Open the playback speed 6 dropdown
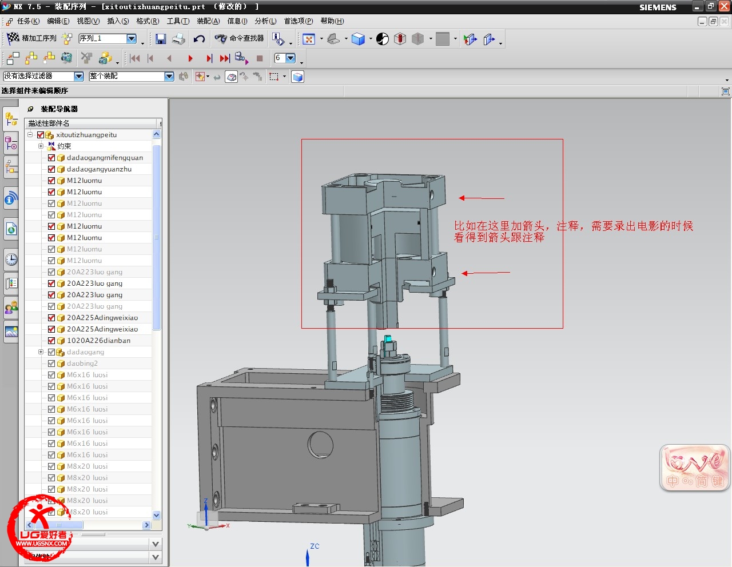The height and width of the screenshot is (567, 732). coord(291,58)
